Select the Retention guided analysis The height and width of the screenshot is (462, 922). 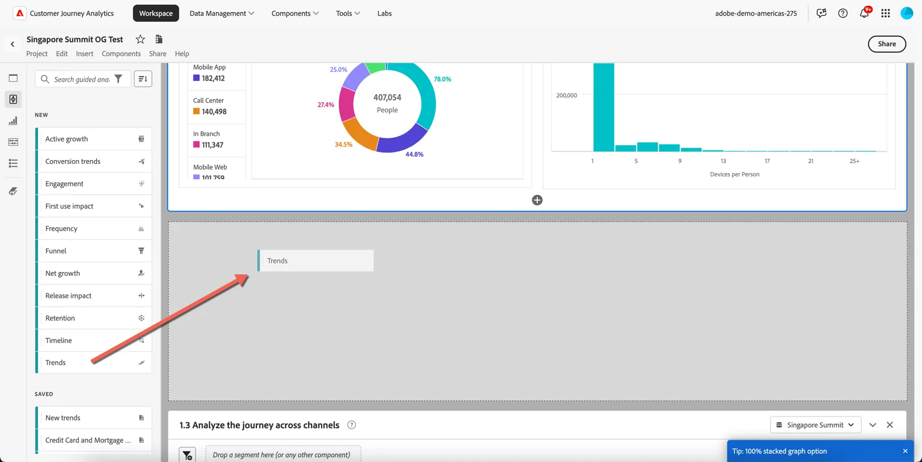coord(94,318)
